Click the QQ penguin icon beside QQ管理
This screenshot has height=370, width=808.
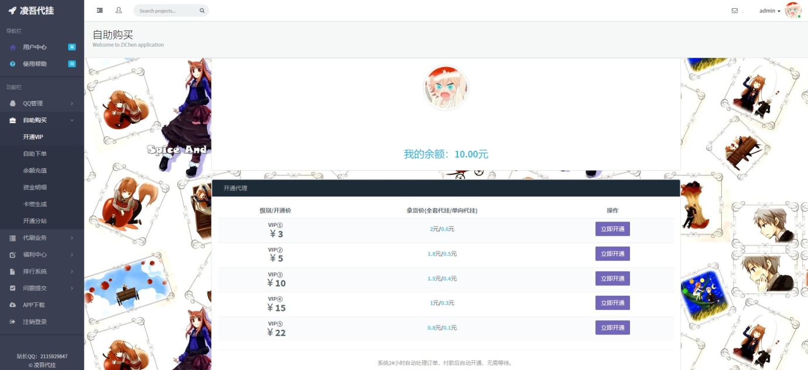click(13, 103)
